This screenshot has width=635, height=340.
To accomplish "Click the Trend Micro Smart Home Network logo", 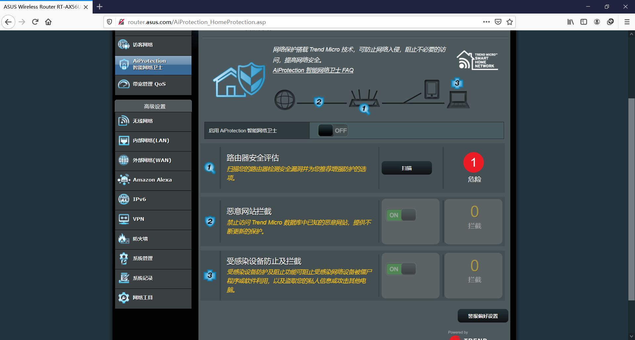I will pyautogui.click(x=477, y=60).
